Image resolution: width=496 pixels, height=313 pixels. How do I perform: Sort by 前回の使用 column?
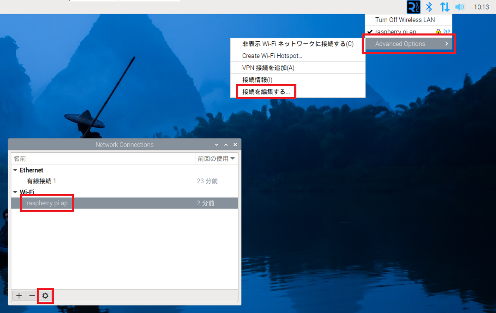tap(216, 159)
